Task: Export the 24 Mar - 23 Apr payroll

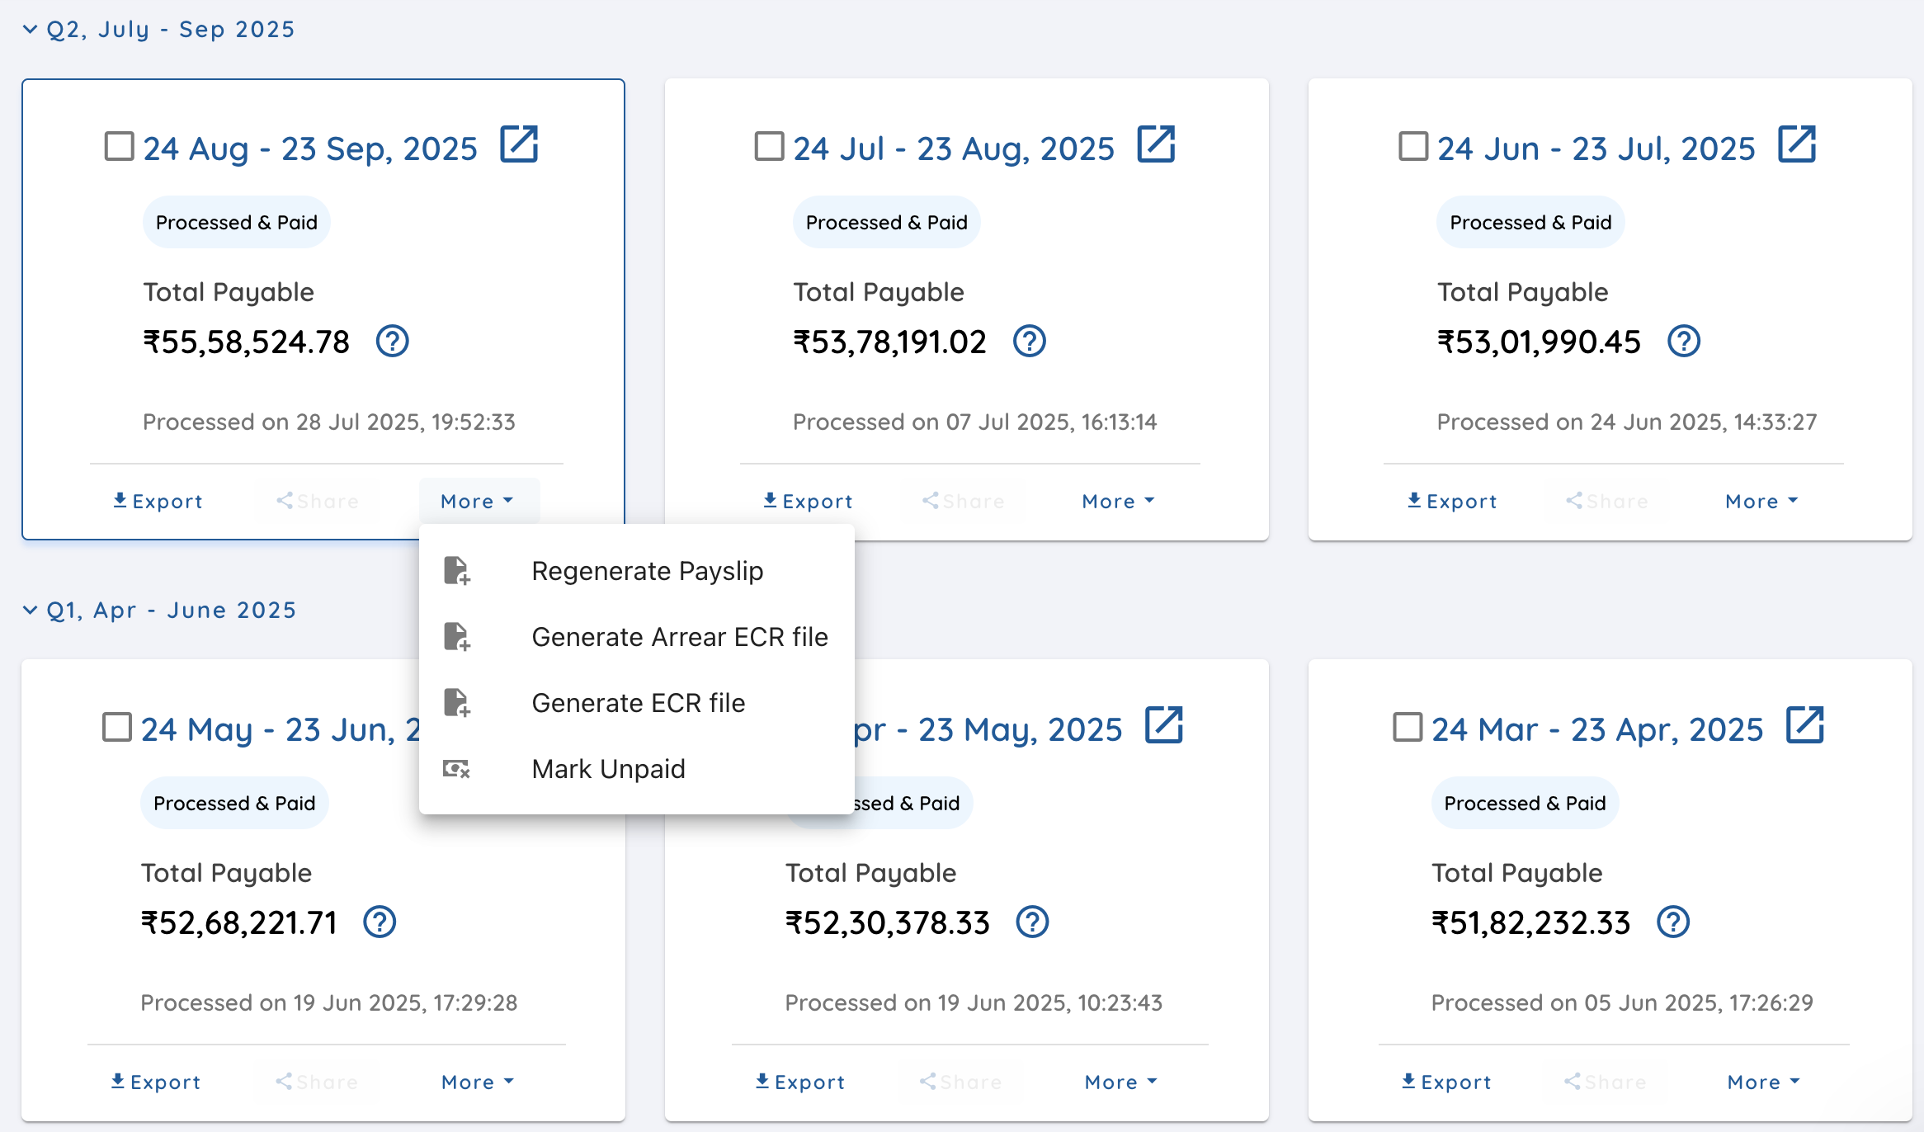Action: pyautogui.click(x=1446, y=1082)
